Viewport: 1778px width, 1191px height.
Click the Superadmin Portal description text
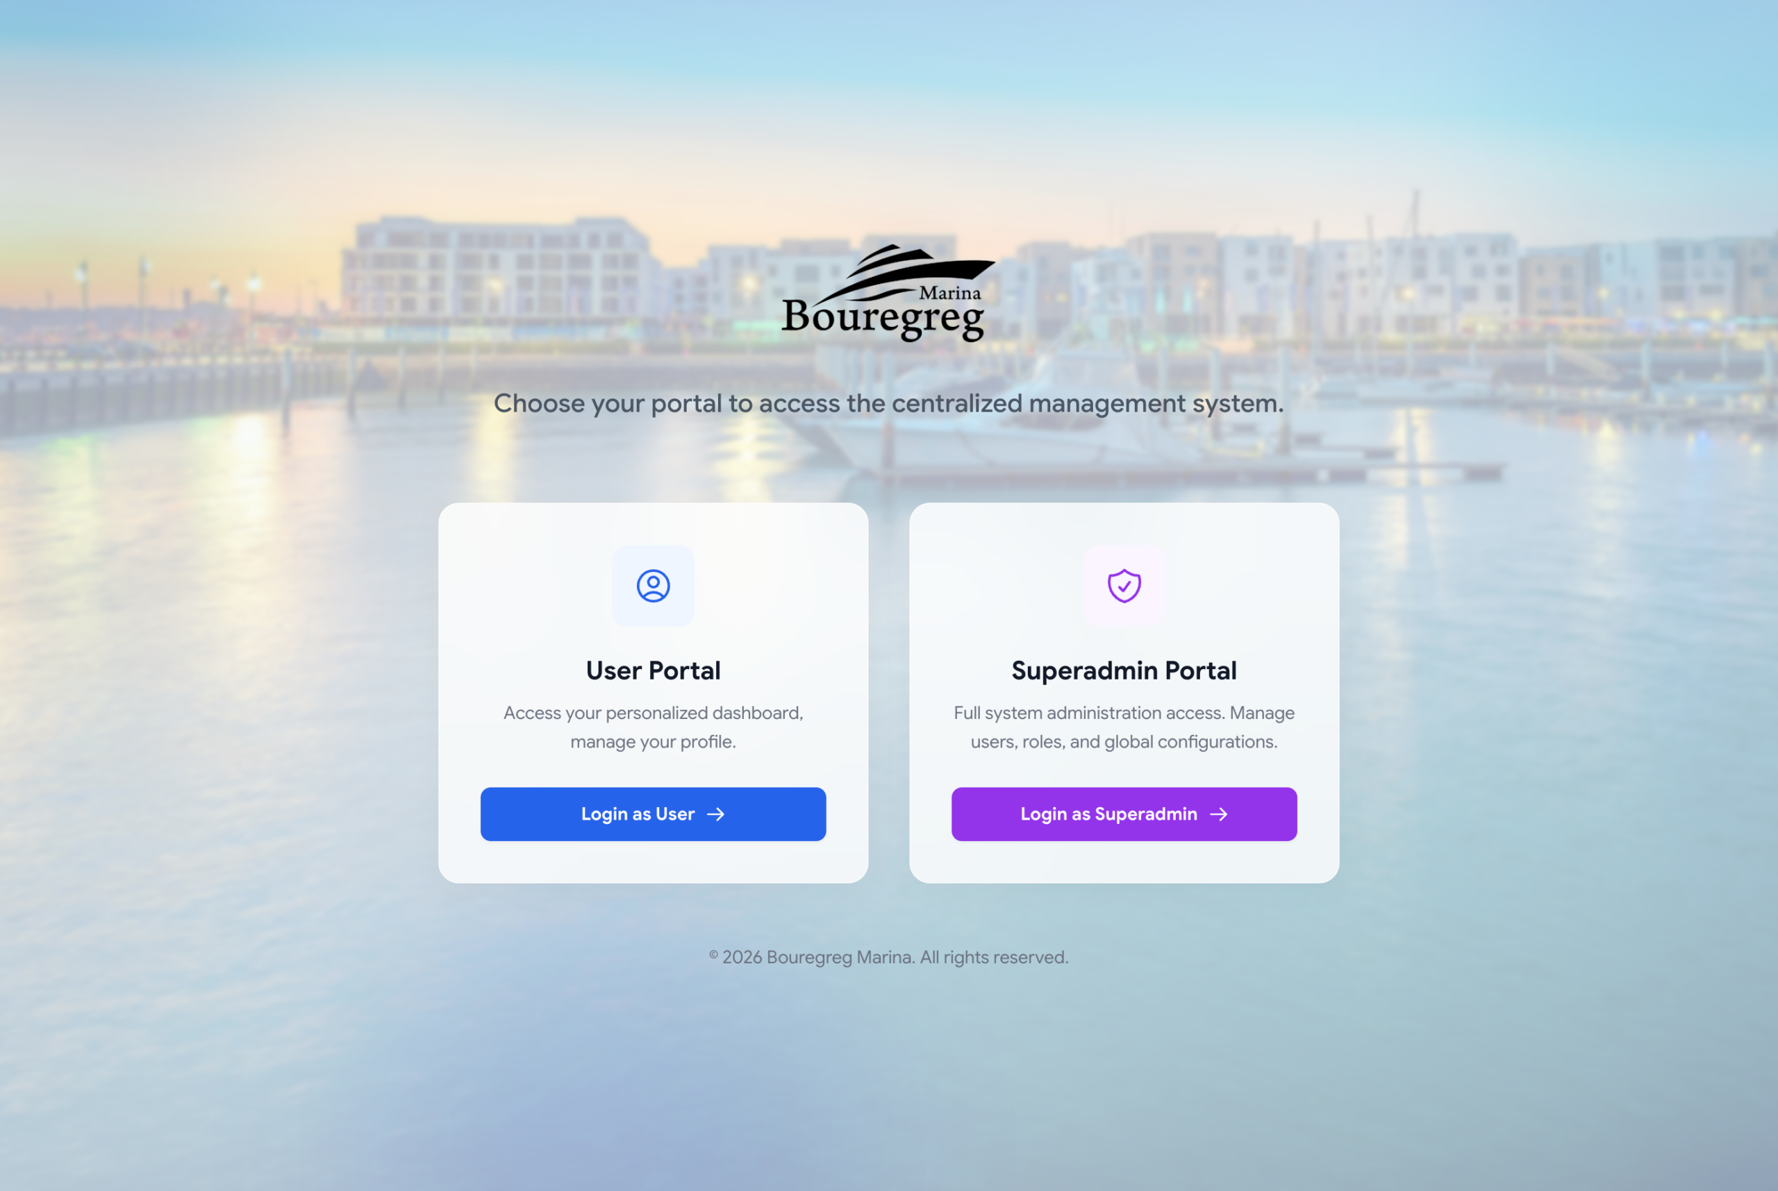coord(1124,727)
